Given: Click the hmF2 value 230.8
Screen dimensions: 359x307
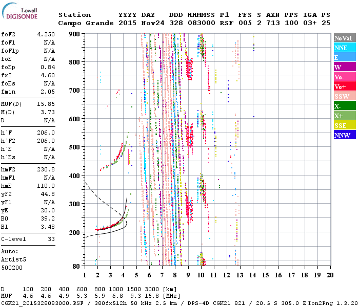Looking at the screenshot, I should click(46, 169).
